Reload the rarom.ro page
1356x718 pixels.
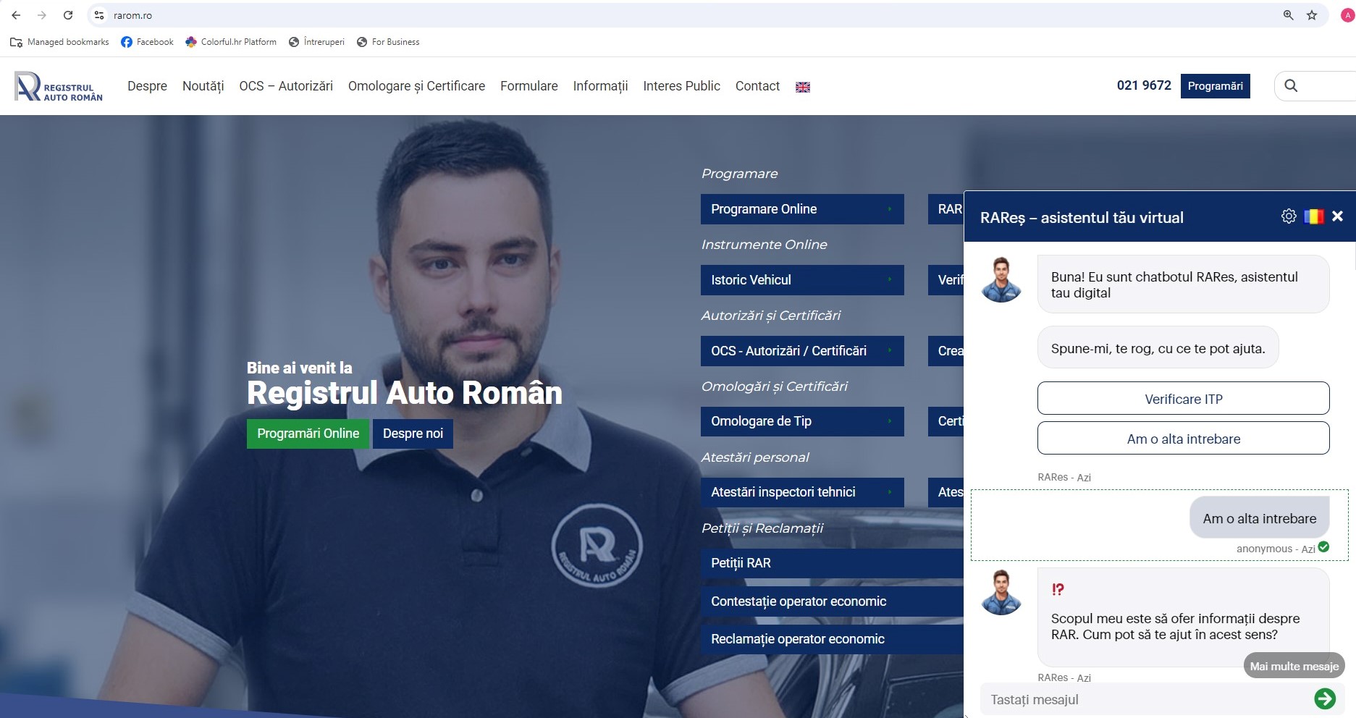[68, 15]
